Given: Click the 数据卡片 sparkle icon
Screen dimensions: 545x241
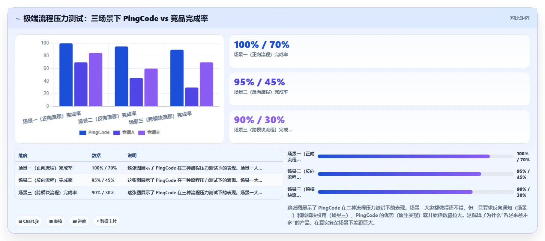Looking at the screenshot, I should point(98,221).
